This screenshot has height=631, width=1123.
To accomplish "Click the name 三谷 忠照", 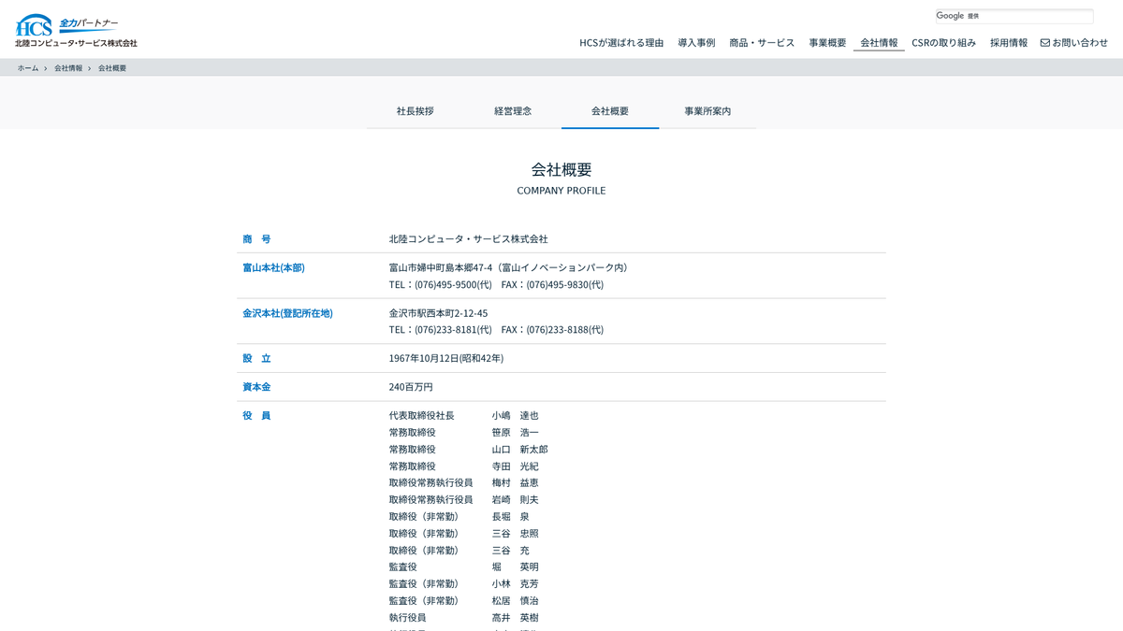I will [x=516, y=533].
